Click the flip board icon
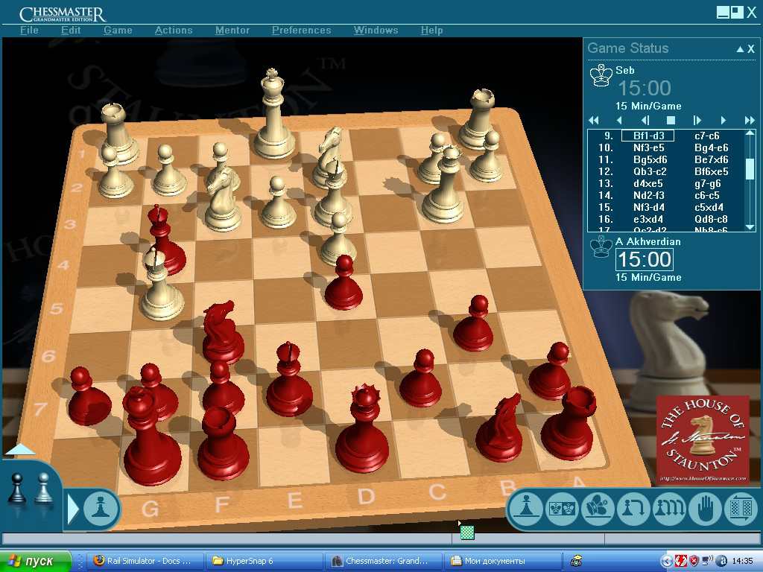Screen dimensions: 763x572 coord(741,509)
